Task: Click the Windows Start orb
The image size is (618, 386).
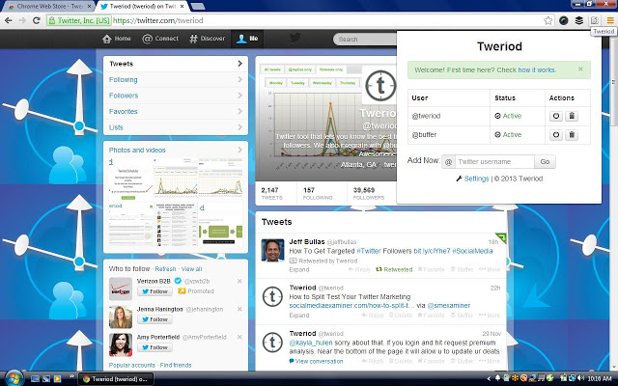Action: pyautogui.click(x=13, y=377)
